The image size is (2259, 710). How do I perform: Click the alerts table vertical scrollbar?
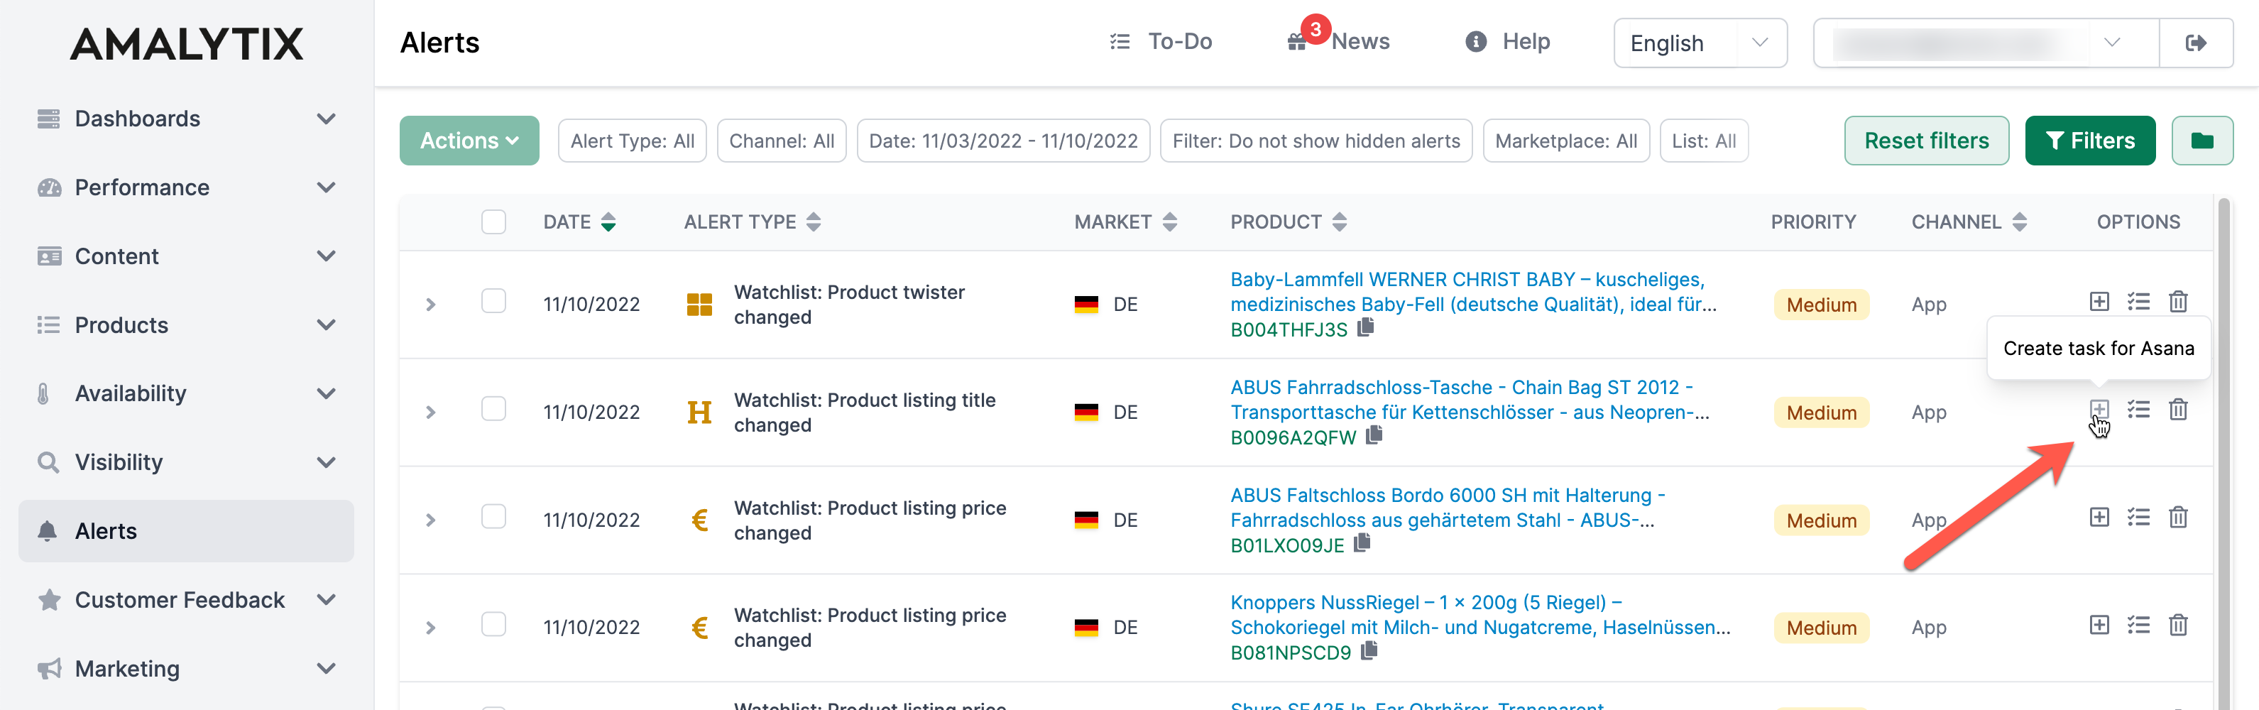2224,453
